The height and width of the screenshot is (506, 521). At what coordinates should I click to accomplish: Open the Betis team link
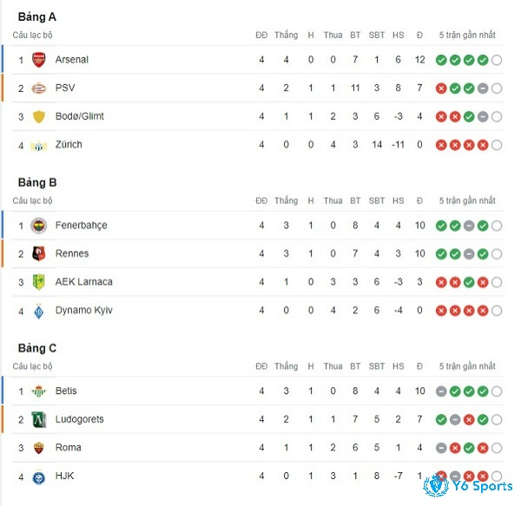click(x=66, y=391)
